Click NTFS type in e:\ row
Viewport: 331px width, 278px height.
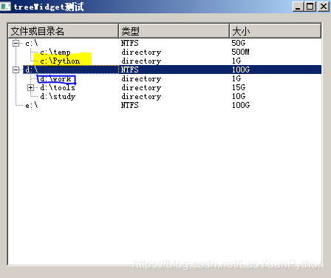(x=130, y=105)
